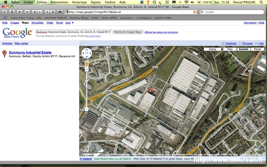This screenshot has width=267, height=167.
Task: Open the Signets menu
Action: click(96, 2)
